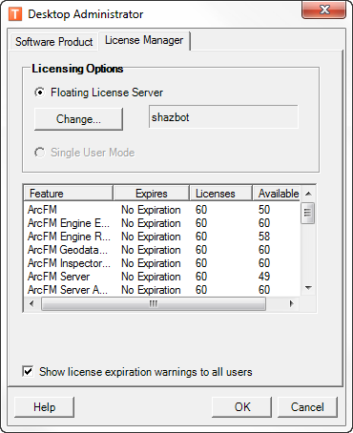
Task: Sort list by Expires column header
Action: [151, 194]
